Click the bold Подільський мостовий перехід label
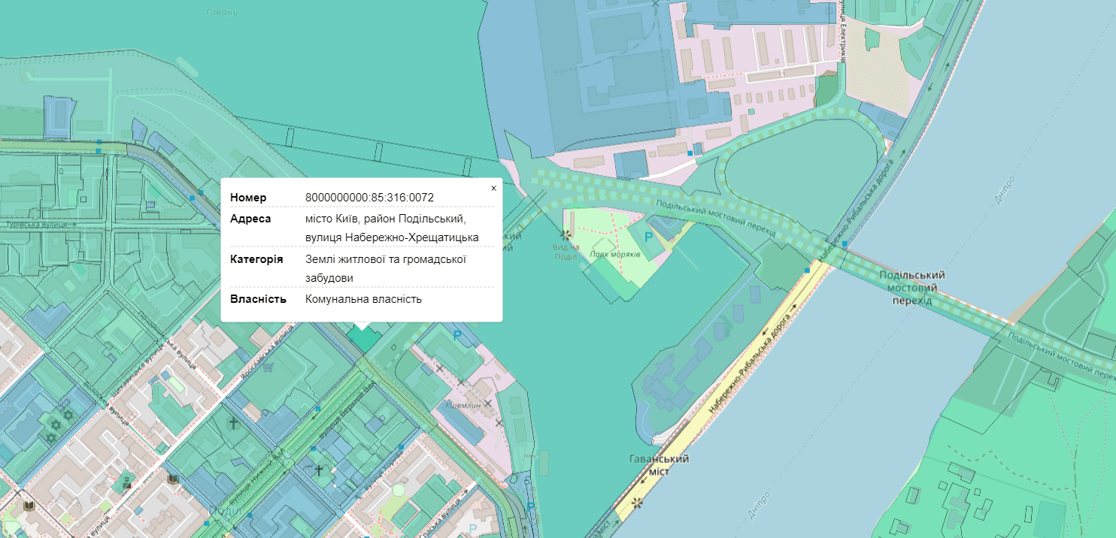Viewport: 1116px width, 538px height. click(911, 288)
